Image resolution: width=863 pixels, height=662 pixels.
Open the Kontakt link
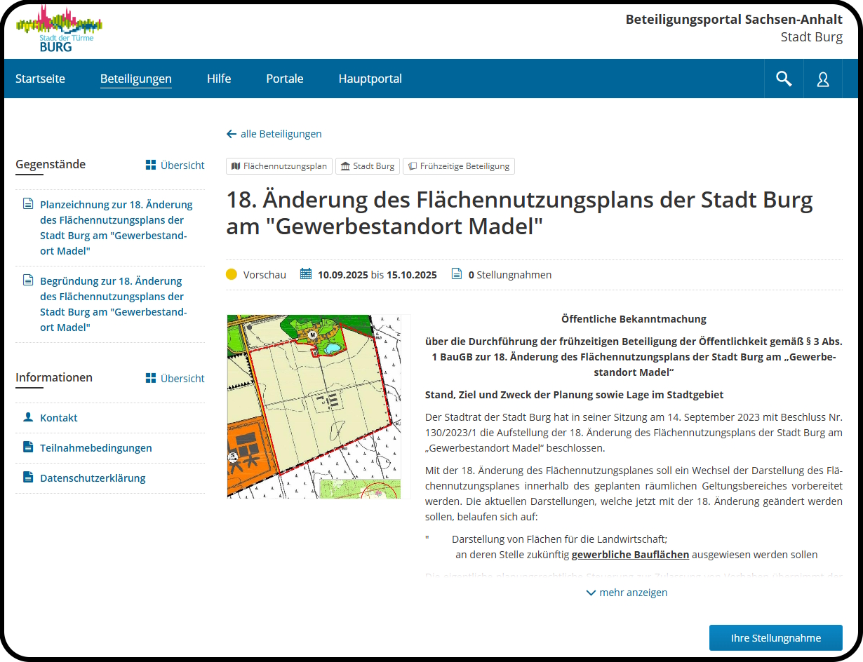59,418
